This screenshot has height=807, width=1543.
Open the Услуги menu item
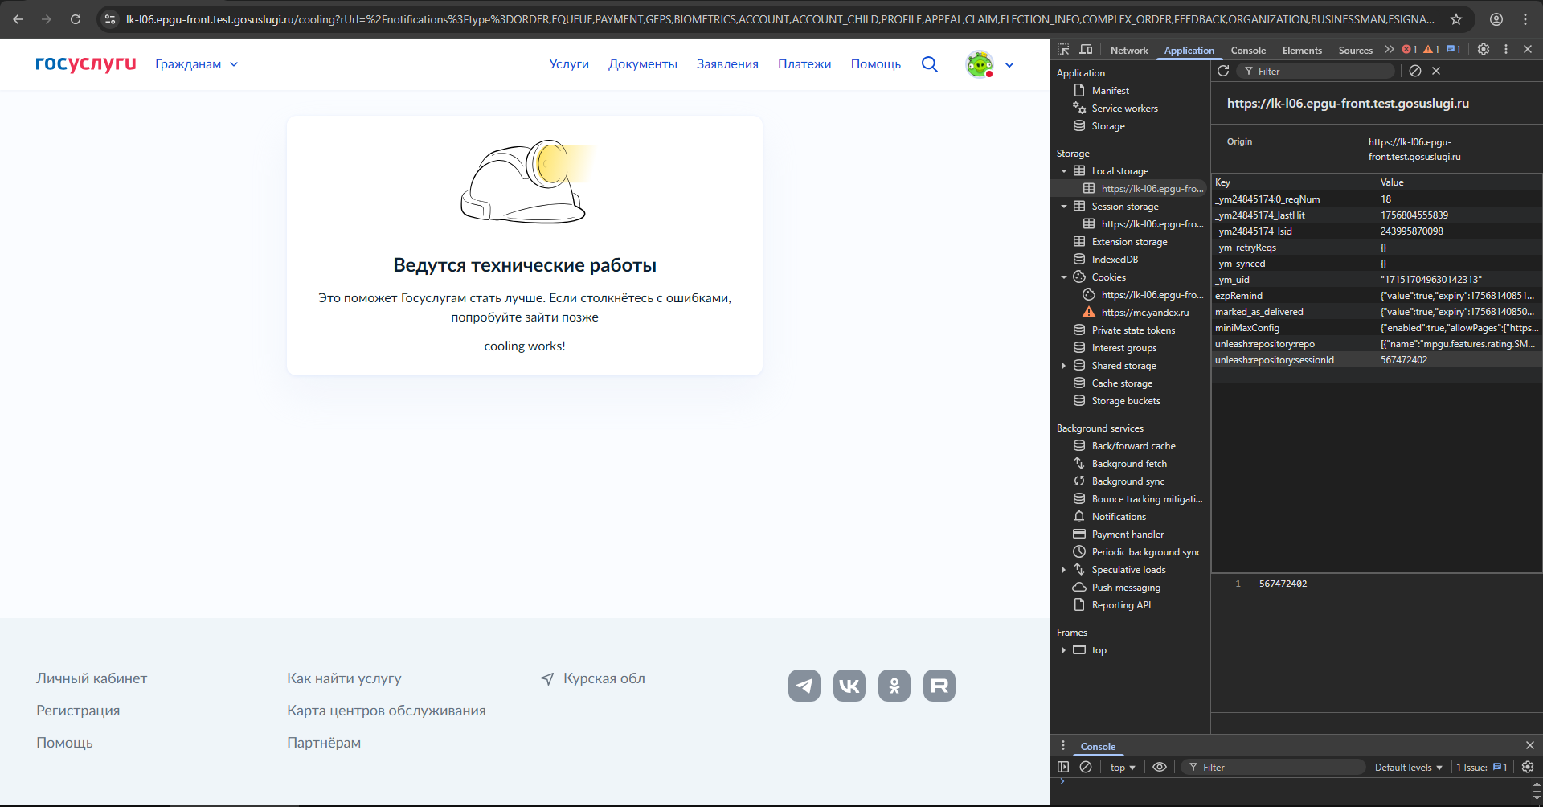(x=569, y=64)
